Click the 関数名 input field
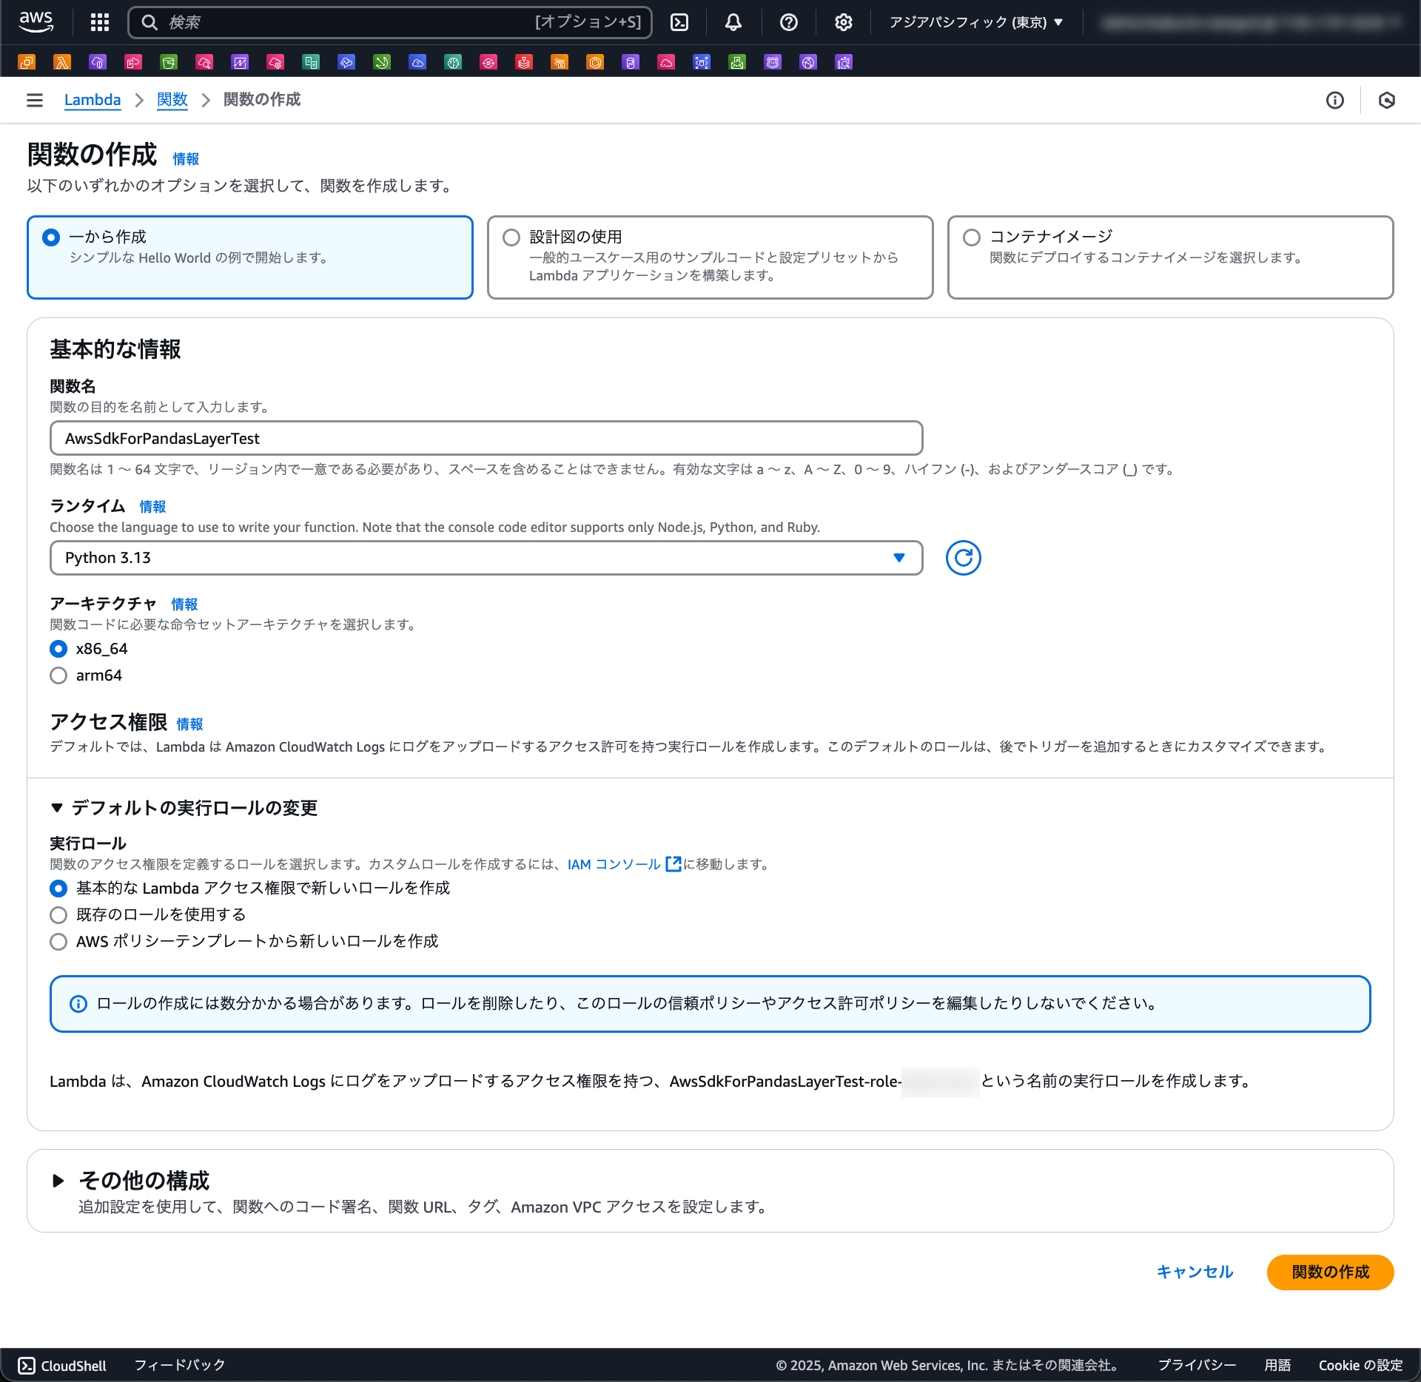 (x=486, y=439)
